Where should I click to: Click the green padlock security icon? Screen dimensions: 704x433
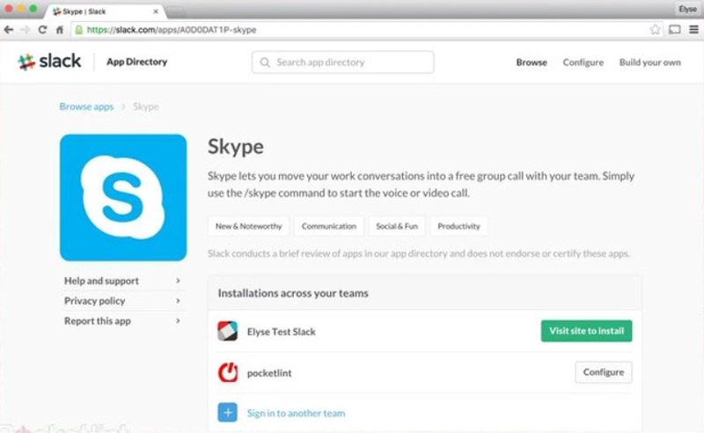tap(79, 30)
